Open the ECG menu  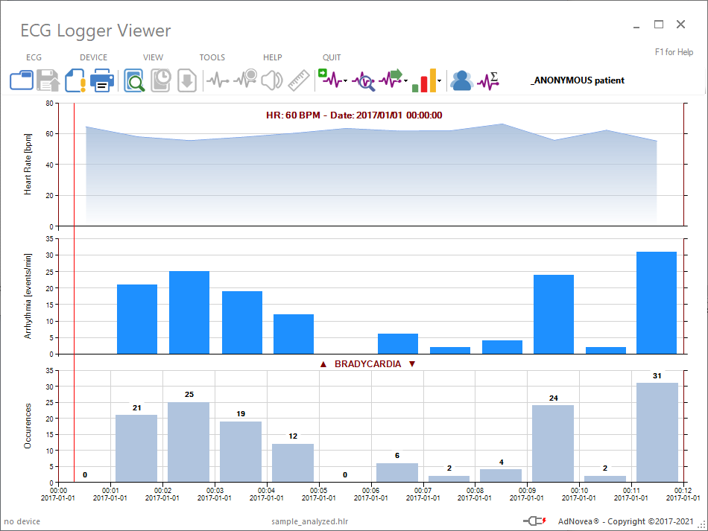pyautogui.click(x=34, y=57)
